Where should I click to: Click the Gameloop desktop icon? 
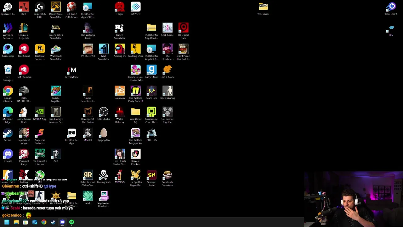pos(8,51)
